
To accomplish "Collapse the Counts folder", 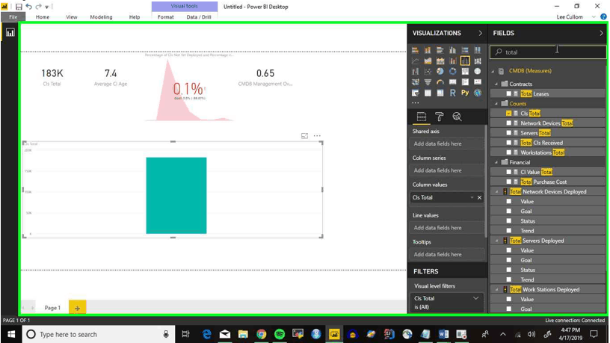I will [496, 103].
